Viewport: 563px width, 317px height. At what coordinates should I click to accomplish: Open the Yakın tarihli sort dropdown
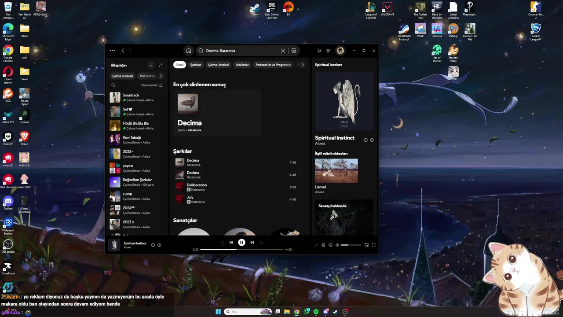pos(152,85)
